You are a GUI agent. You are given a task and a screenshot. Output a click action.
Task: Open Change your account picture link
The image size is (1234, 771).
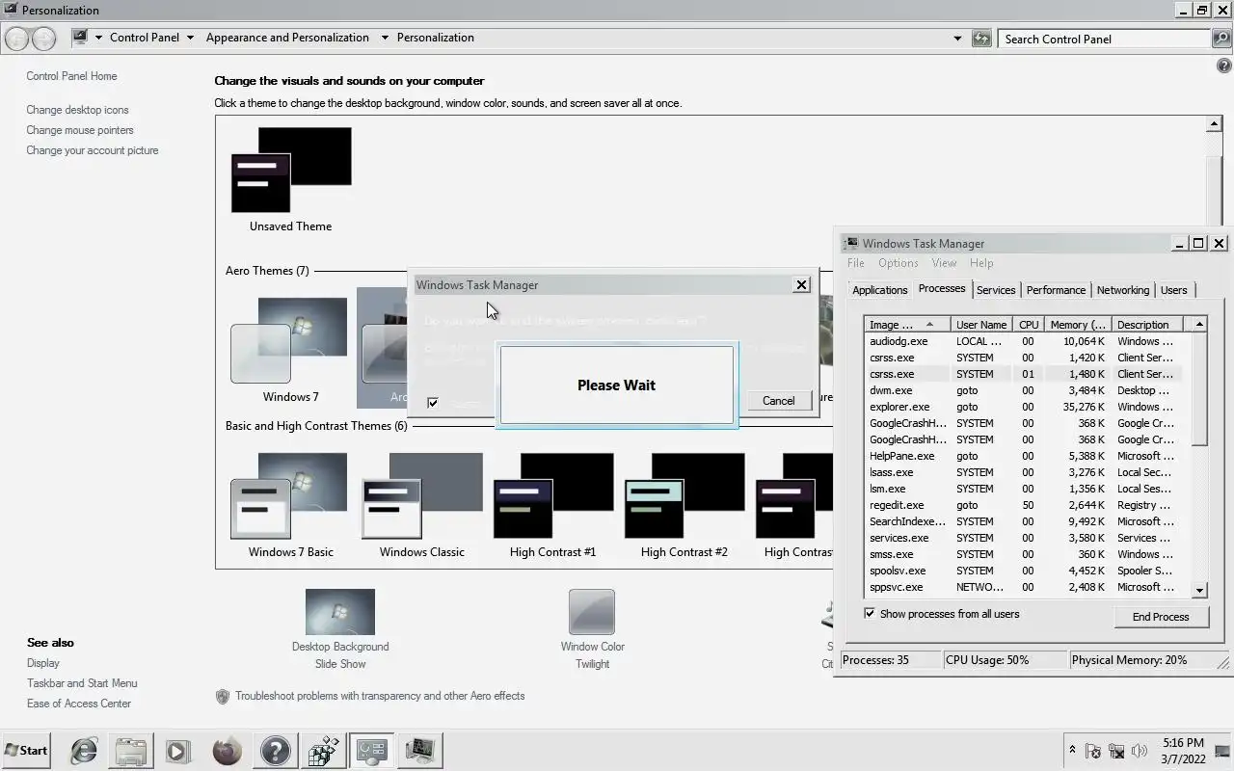click(x=93, y=150)
